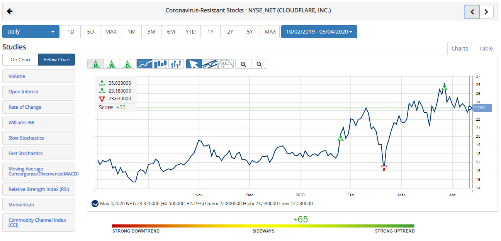501x241 pixels.
Task: Click the back arrow icon
Action: coord(10,11)
